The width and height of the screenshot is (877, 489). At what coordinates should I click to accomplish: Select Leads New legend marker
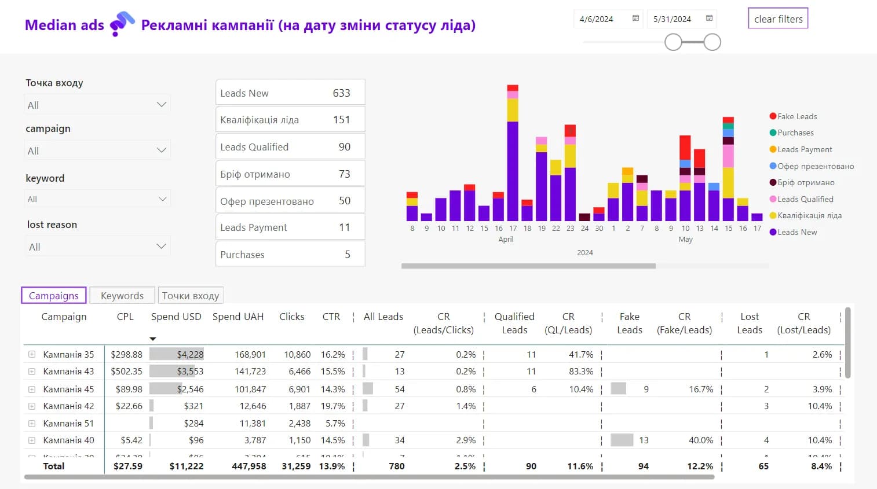[773, 232]
